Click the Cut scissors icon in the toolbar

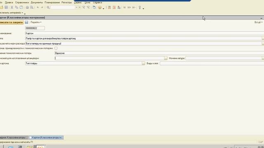(x=12, y=7)
